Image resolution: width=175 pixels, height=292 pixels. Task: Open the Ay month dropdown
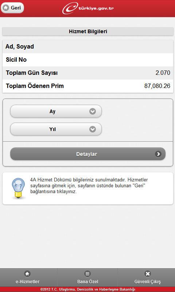tap(56, 111)
